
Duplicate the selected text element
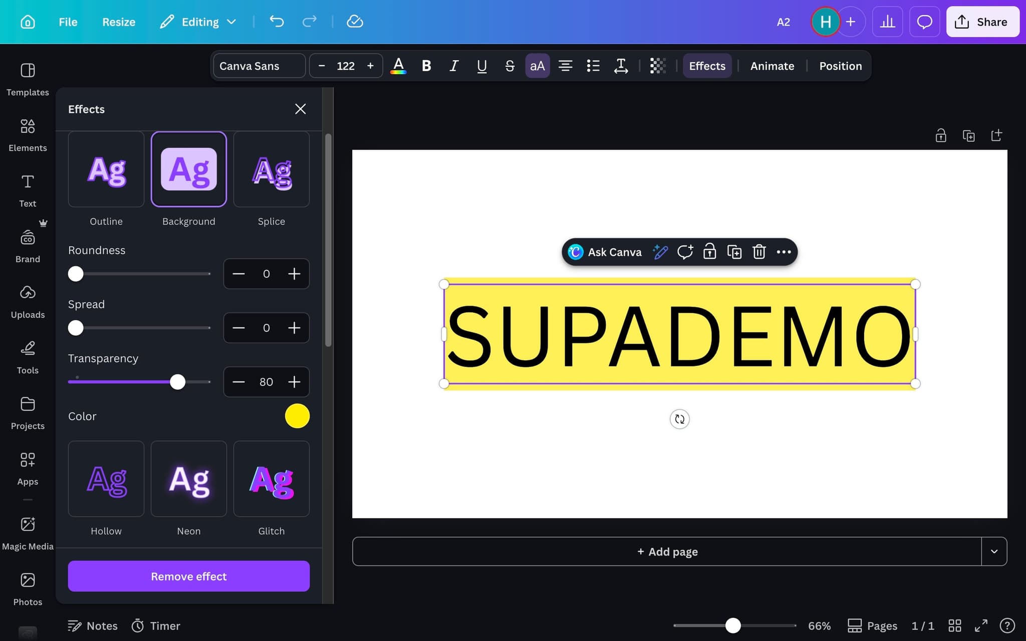point(734,252)
